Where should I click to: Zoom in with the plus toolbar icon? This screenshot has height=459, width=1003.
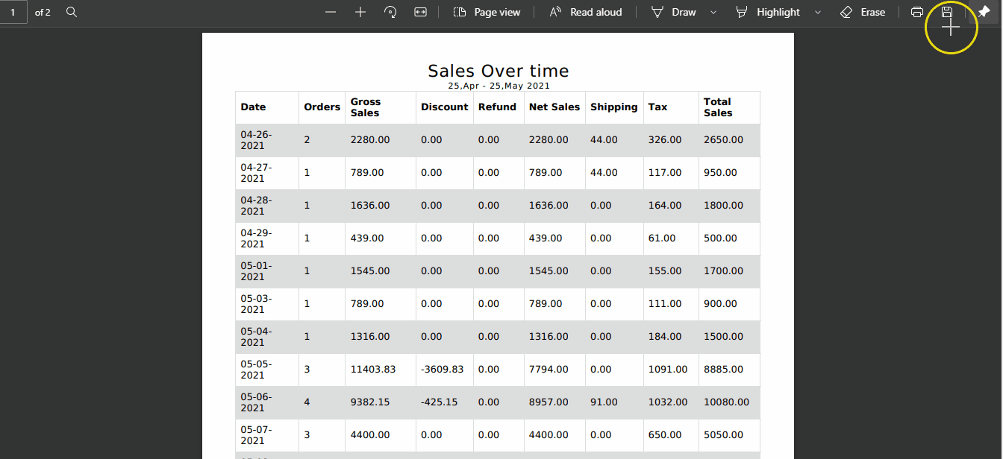click(x=360, y=12)
